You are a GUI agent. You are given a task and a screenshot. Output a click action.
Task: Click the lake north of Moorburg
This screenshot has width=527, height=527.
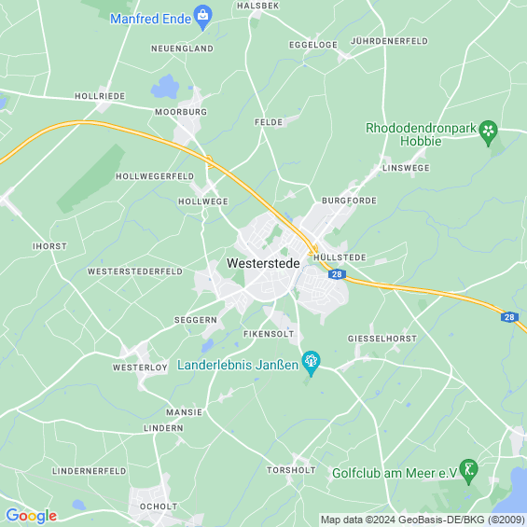pos(165,87)
